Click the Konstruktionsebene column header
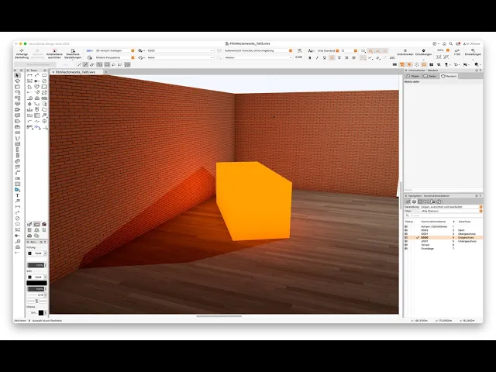This screenshot has height=372, width=496. pyautogui.click(x=433, y=222)
